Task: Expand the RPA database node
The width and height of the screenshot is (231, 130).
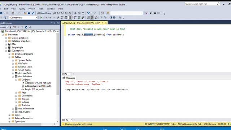Action: (x=6, y=44)
